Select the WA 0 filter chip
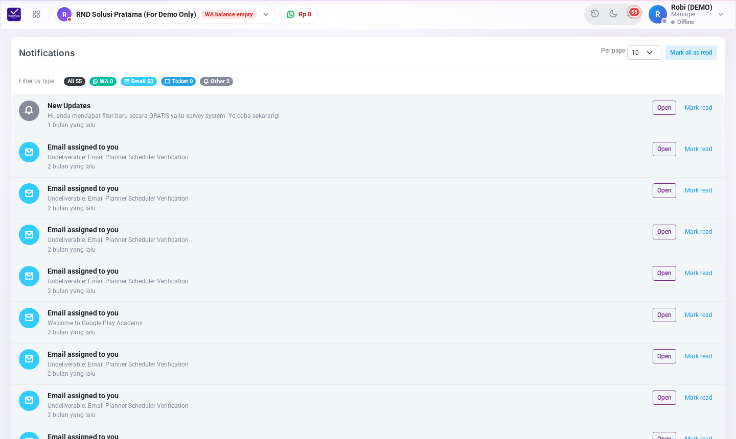 (x=103, y=81)
